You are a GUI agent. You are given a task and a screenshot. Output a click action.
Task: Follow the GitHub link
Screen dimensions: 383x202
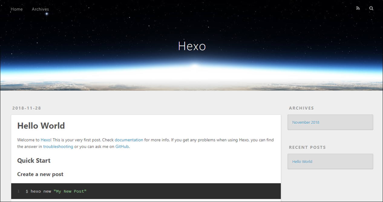(122, 147)
